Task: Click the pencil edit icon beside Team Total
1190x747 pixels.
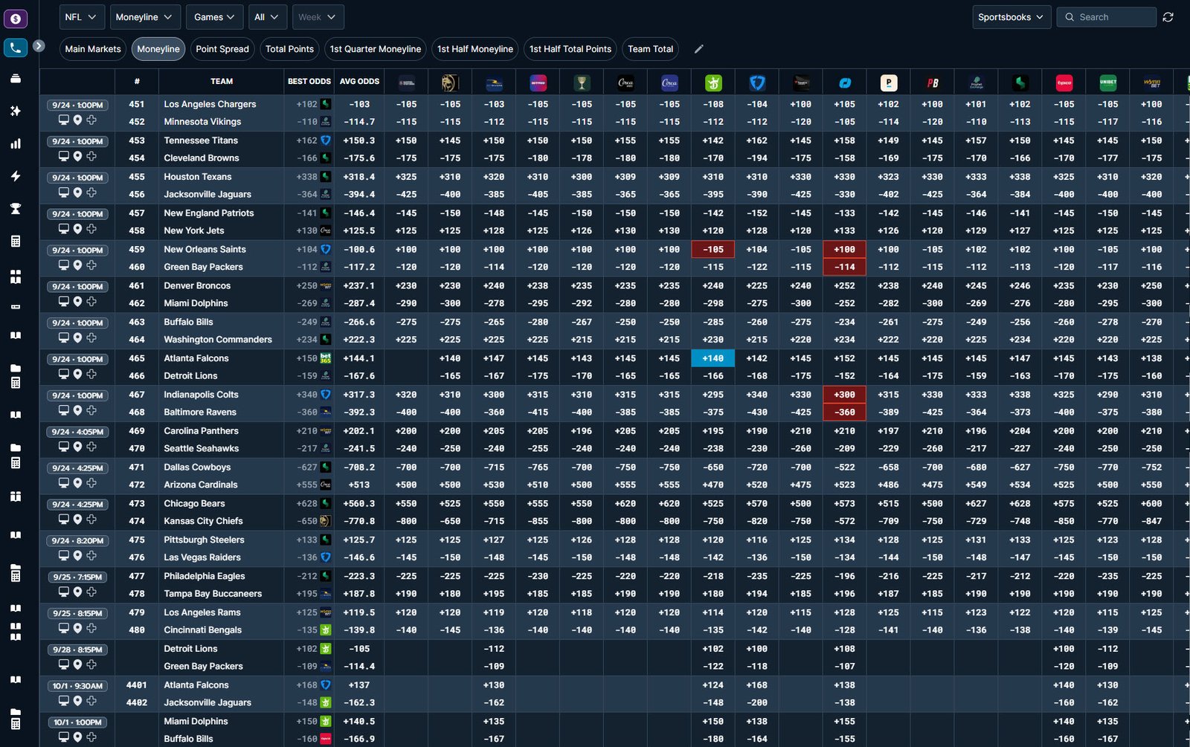Action: 698,49
